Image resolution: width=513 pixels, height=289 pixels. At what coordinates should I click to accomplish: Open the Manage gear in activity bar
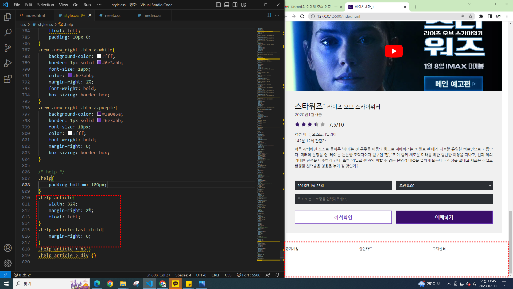8,263
